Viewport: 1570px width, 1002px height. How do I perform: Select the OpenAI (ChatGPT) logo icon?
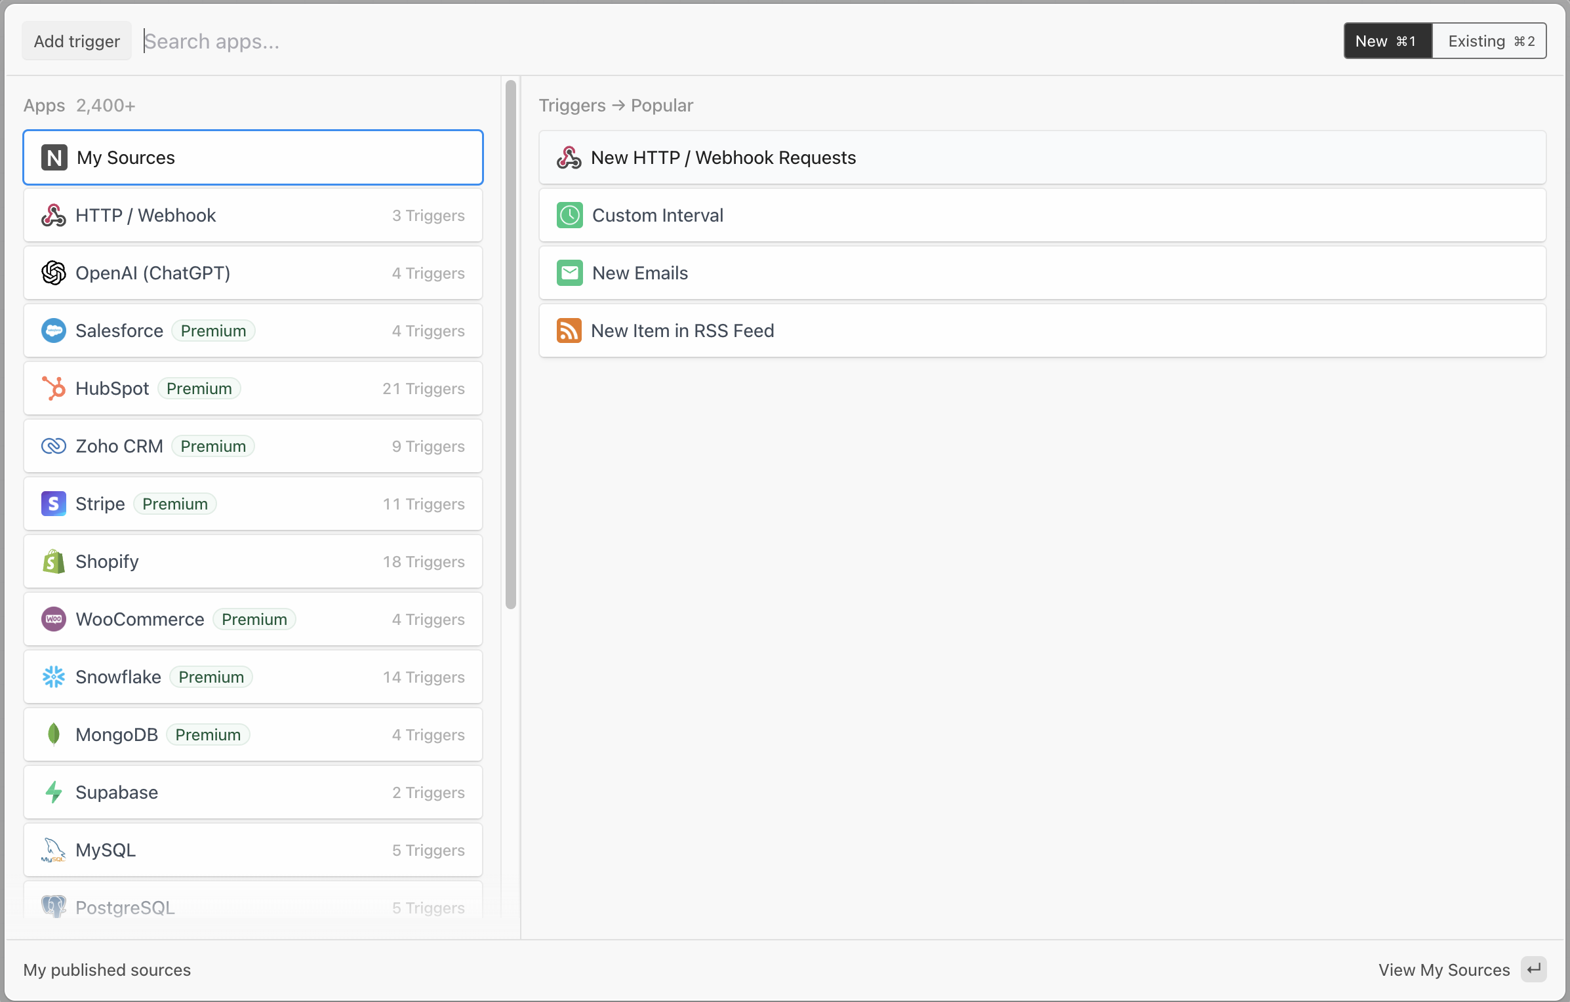point(53,273)
